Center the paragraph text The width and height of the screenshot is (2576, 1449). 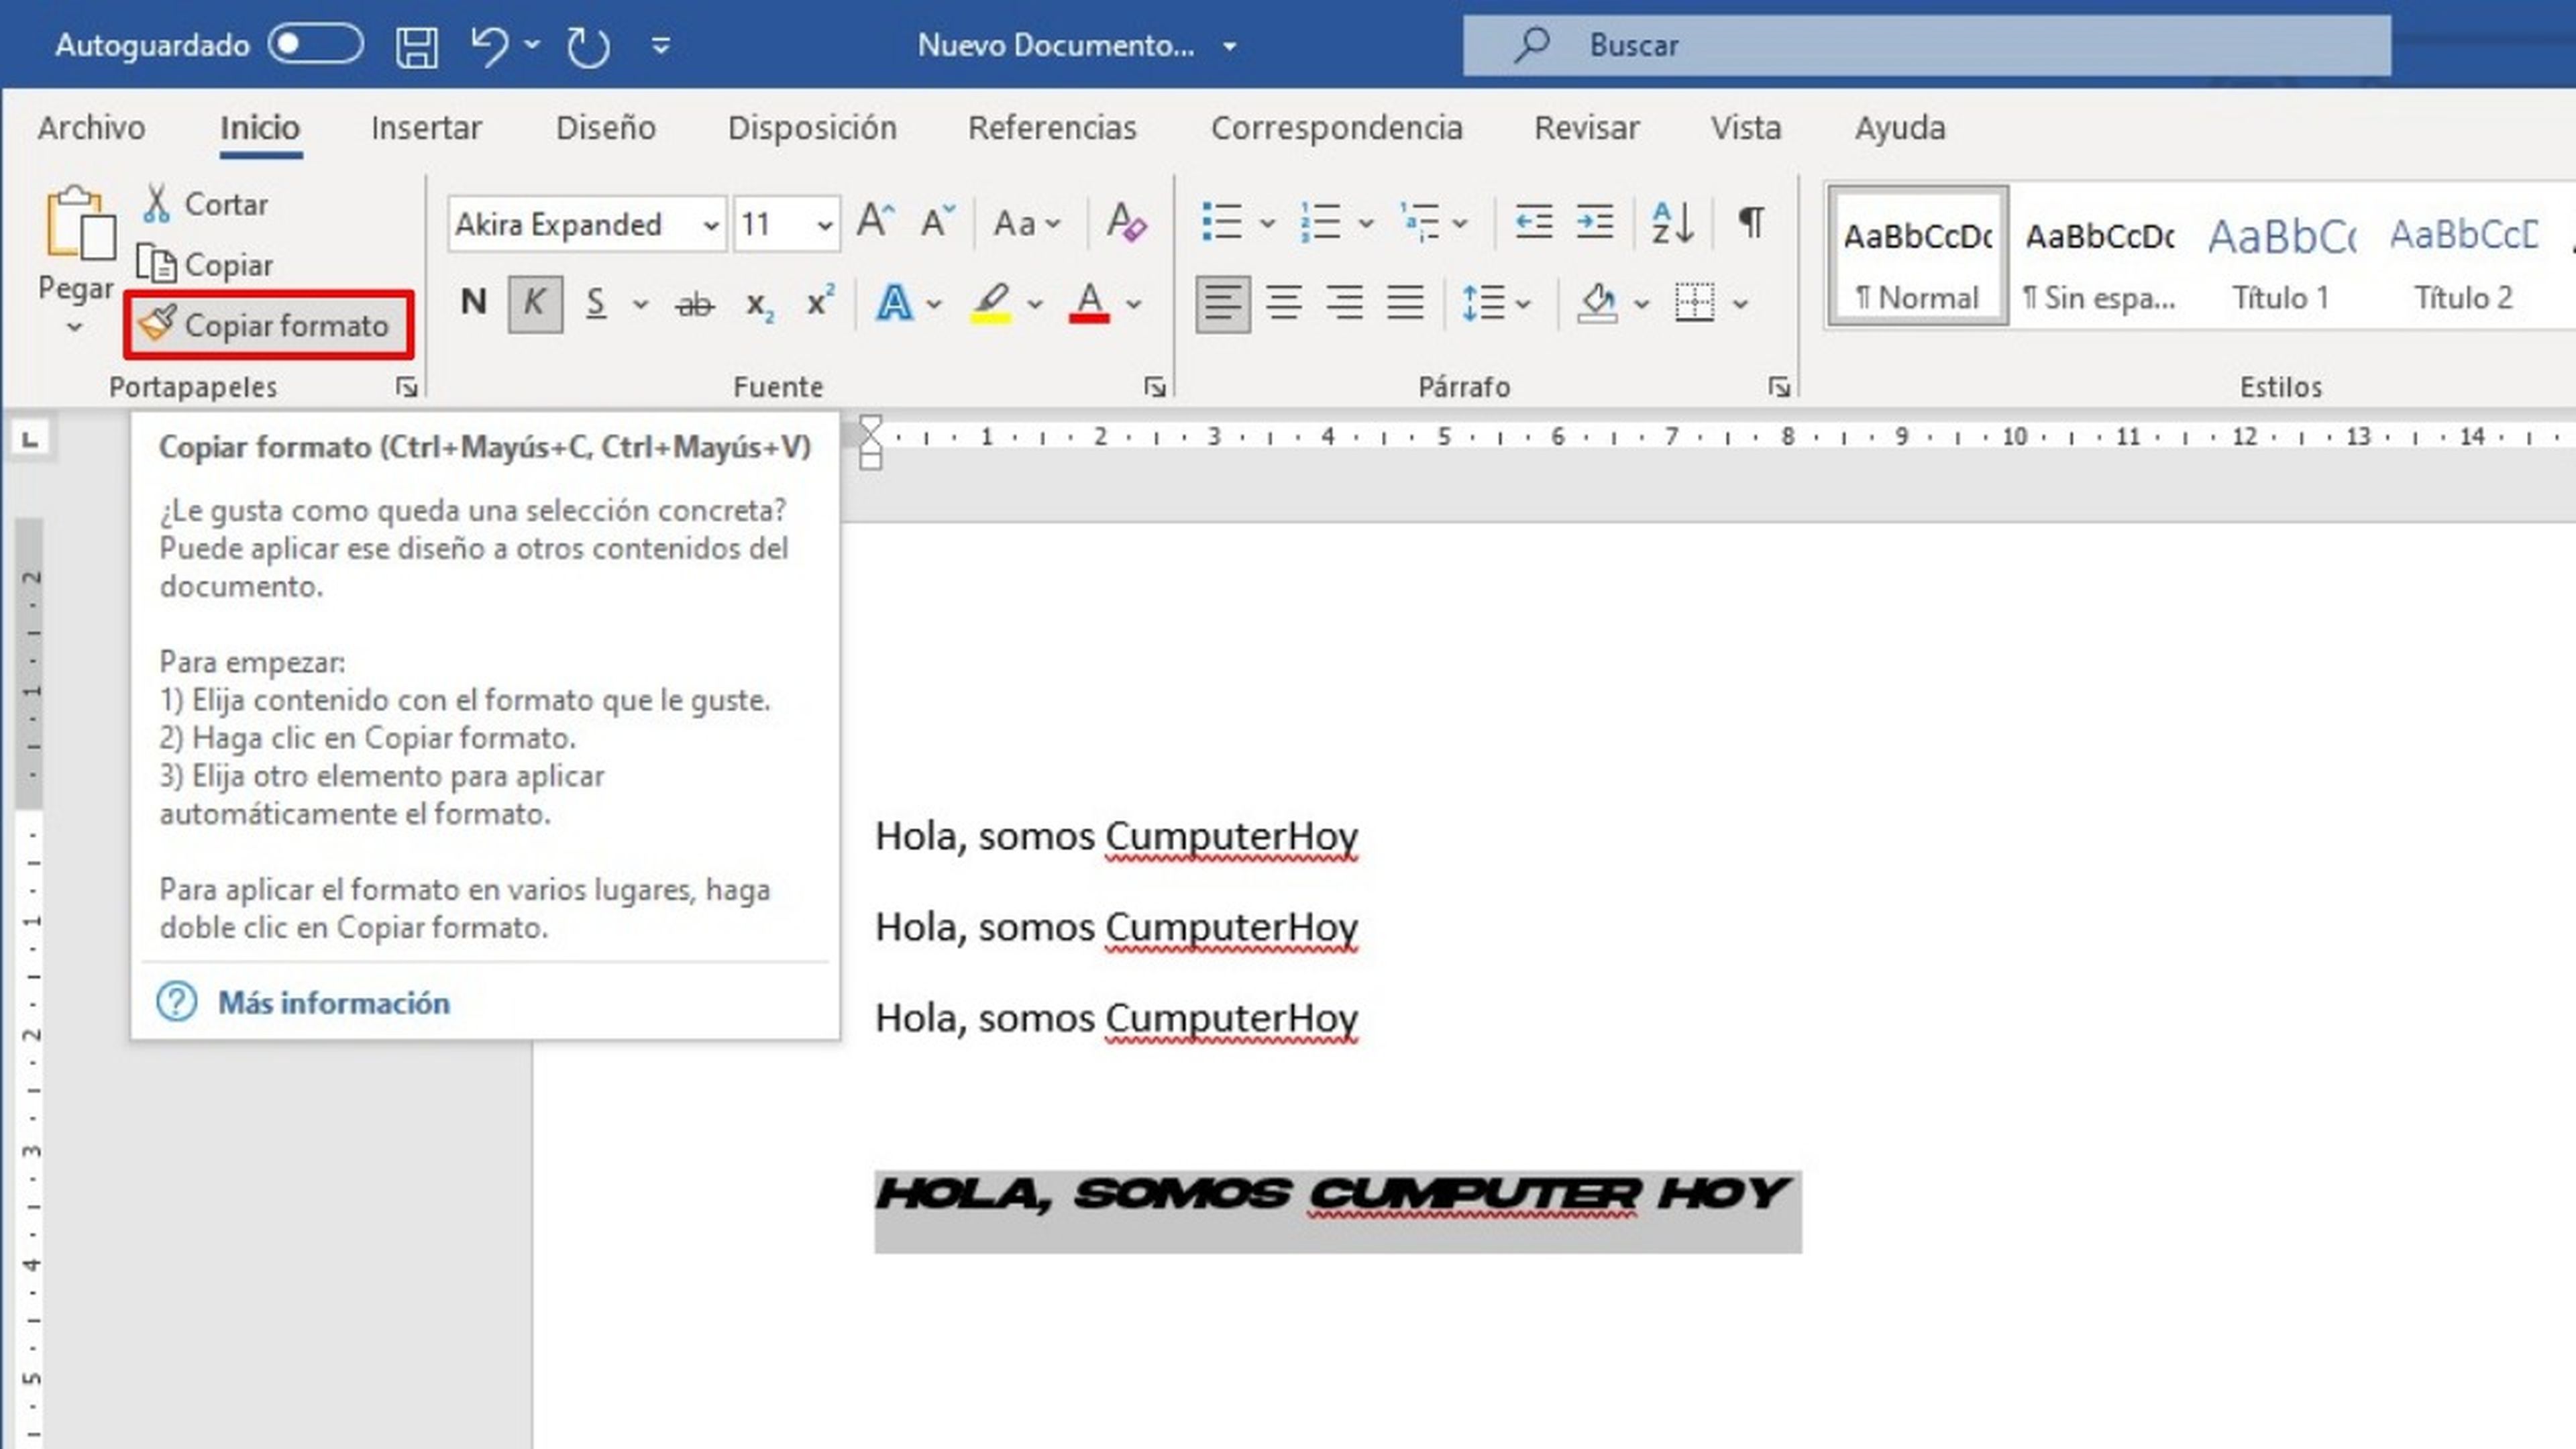pos(1284,303)
